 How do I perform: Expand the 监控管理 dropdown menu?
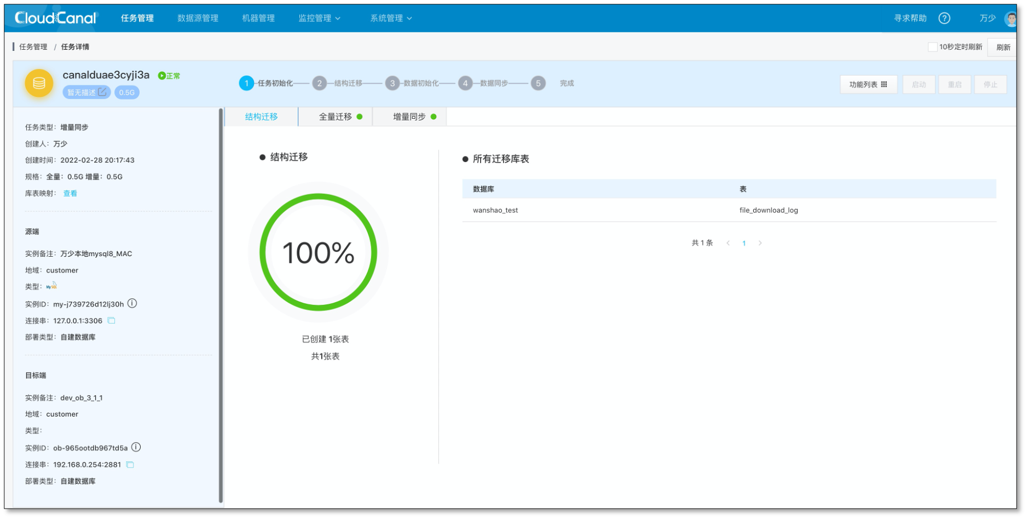click(319, 18)
